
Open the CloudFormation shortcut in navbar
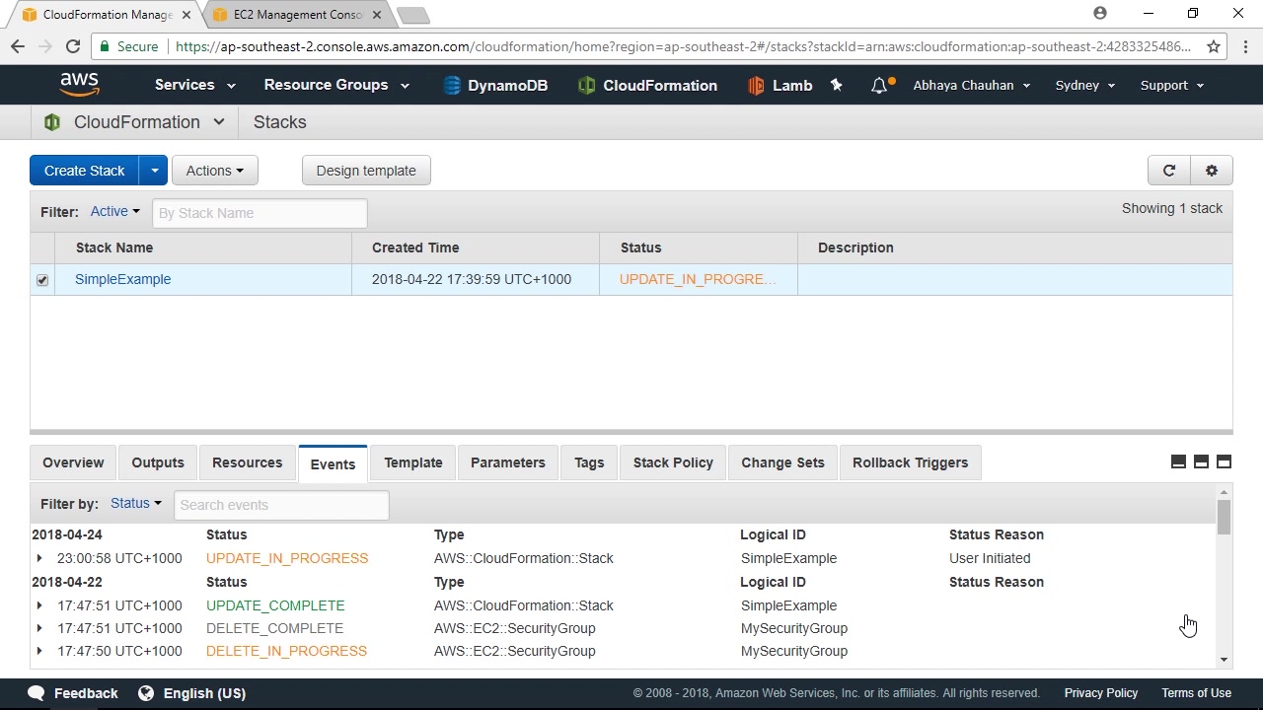tap(647, 86)
